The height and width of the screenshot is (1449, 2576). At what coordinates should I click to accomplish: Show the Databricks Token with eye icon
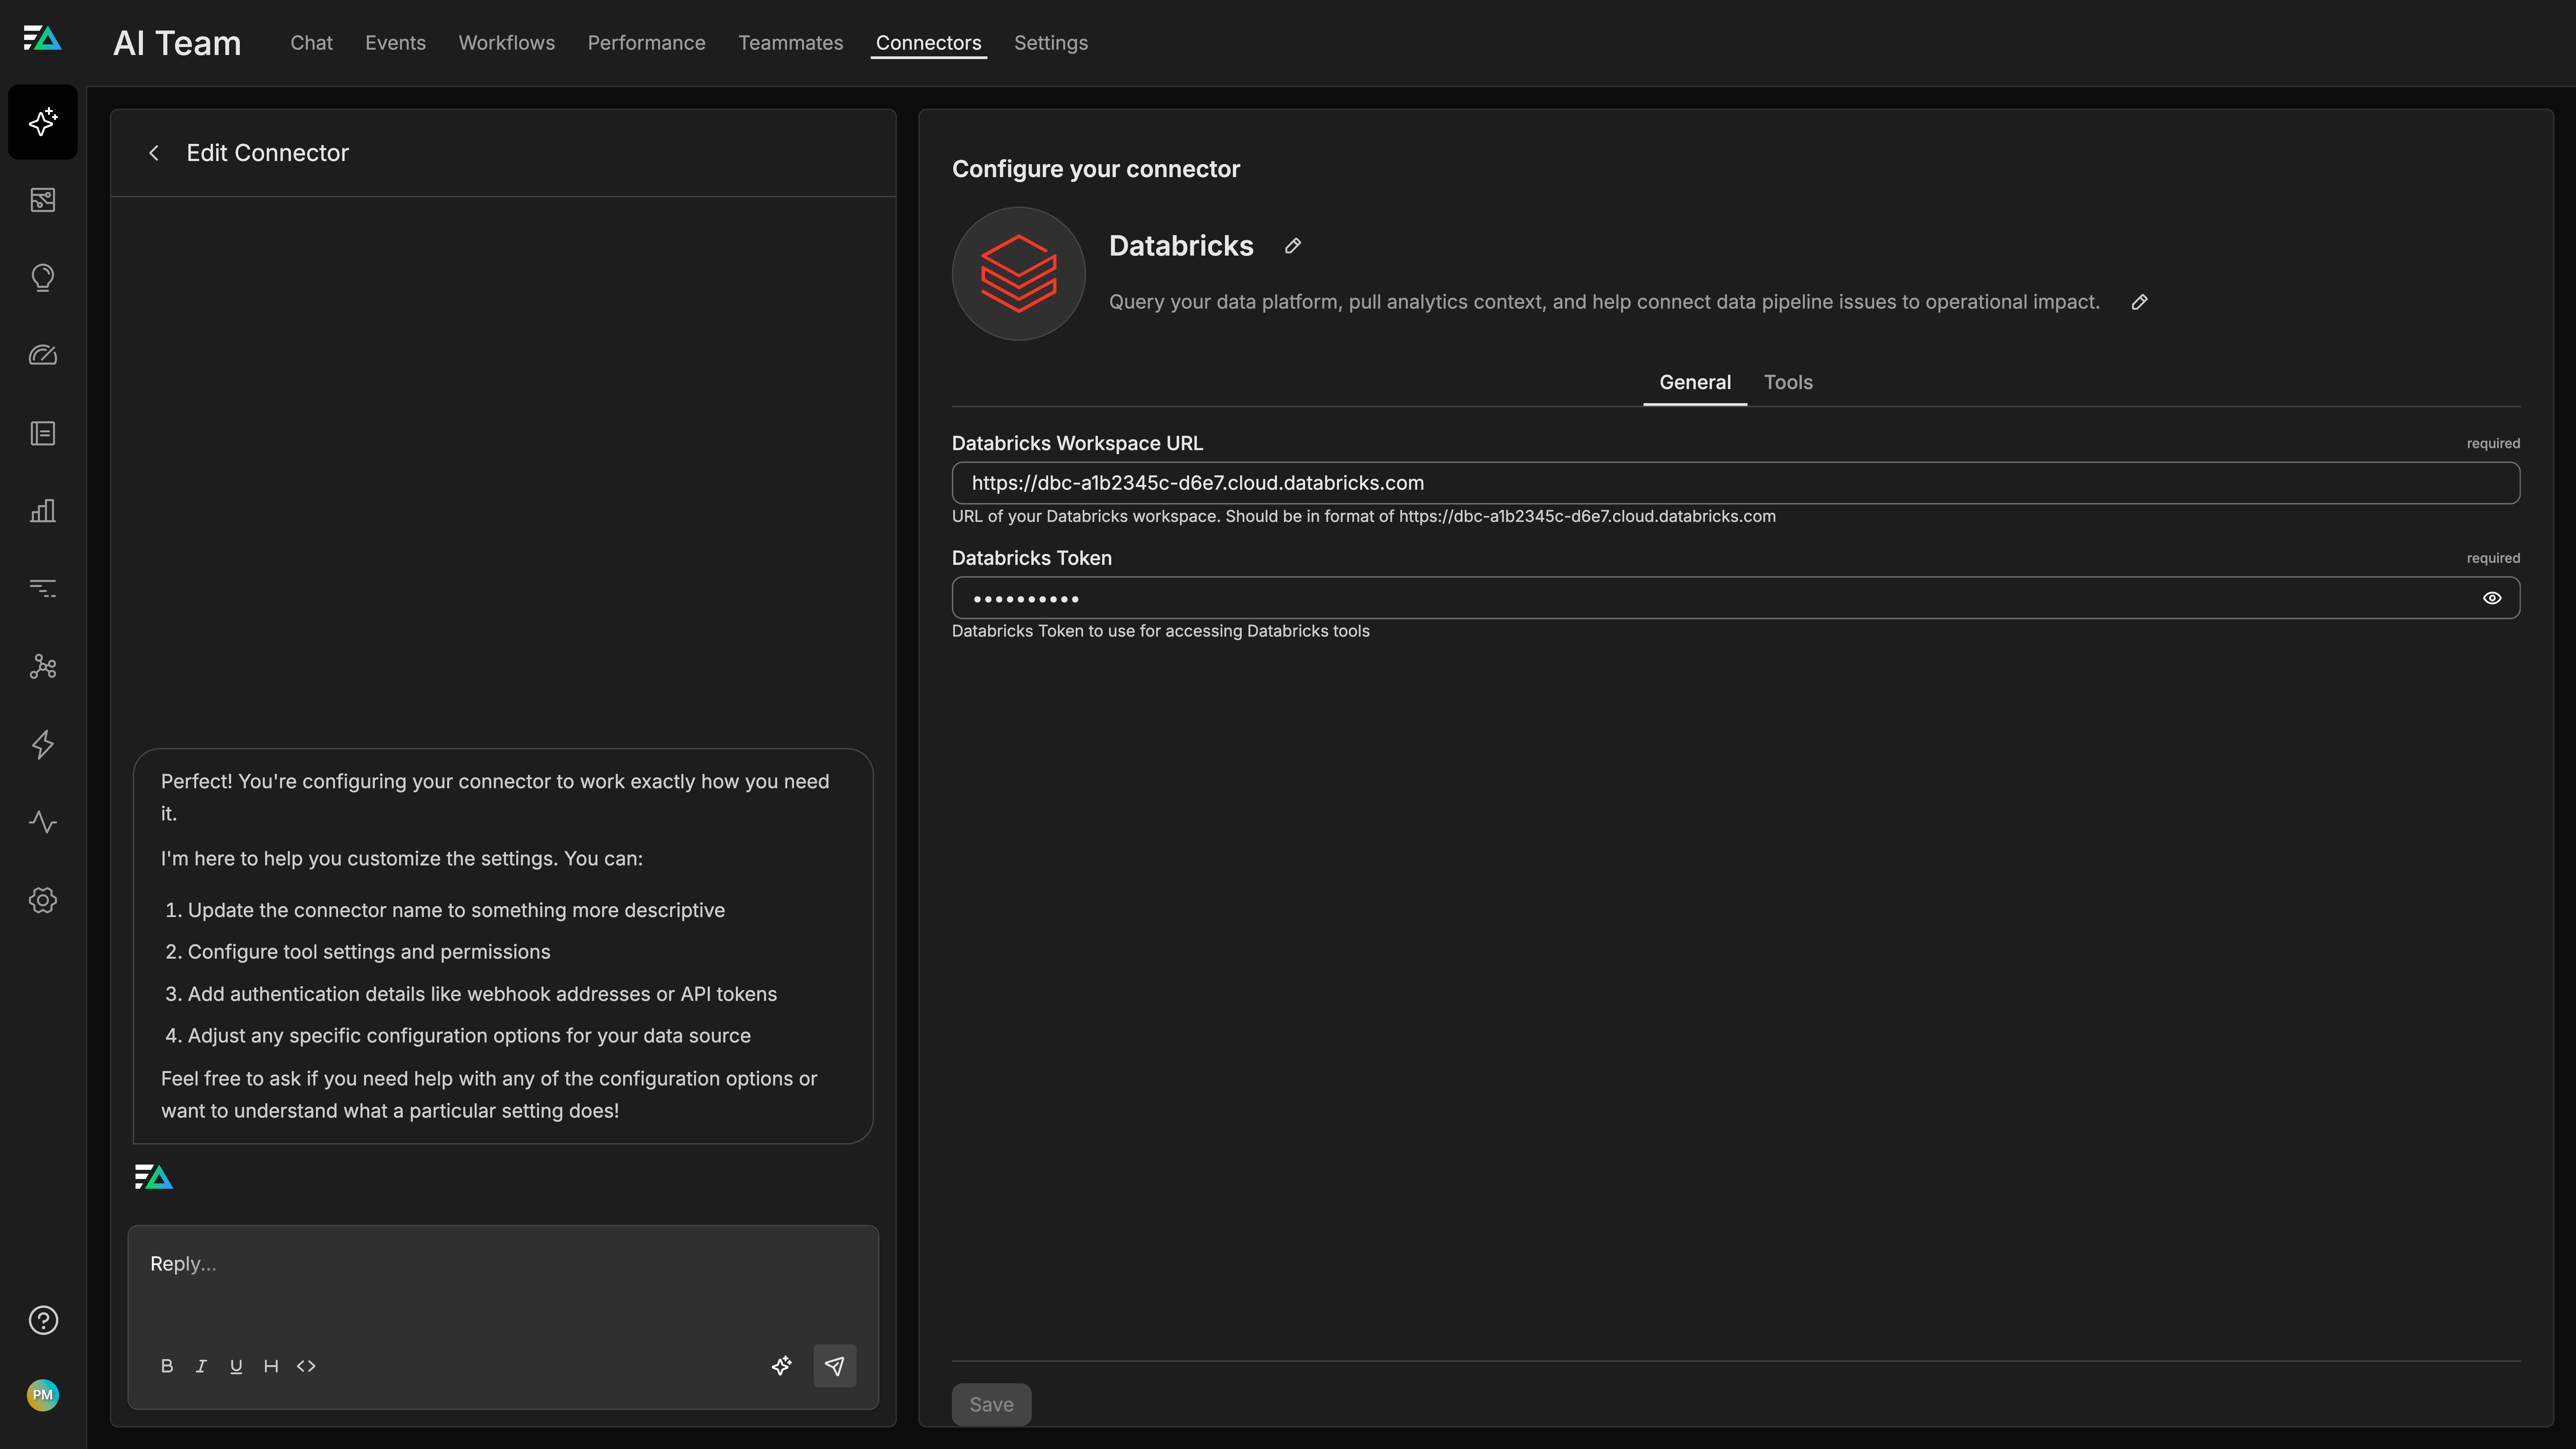coord(2492,598)
